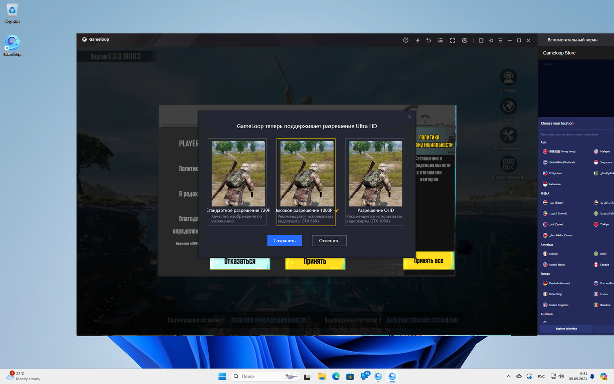
Task: Close the Ultra HD resolution dialog
Action: click(410, 117)
